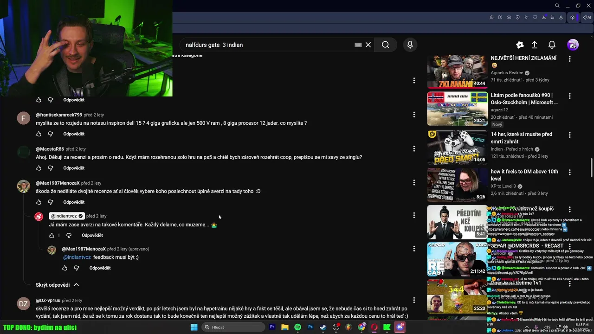Image resolution: width=594 pixels, height=334 pixels.
Task: Collapse replies via Skrýt odpovědi
Action: [x=58, y=285]
